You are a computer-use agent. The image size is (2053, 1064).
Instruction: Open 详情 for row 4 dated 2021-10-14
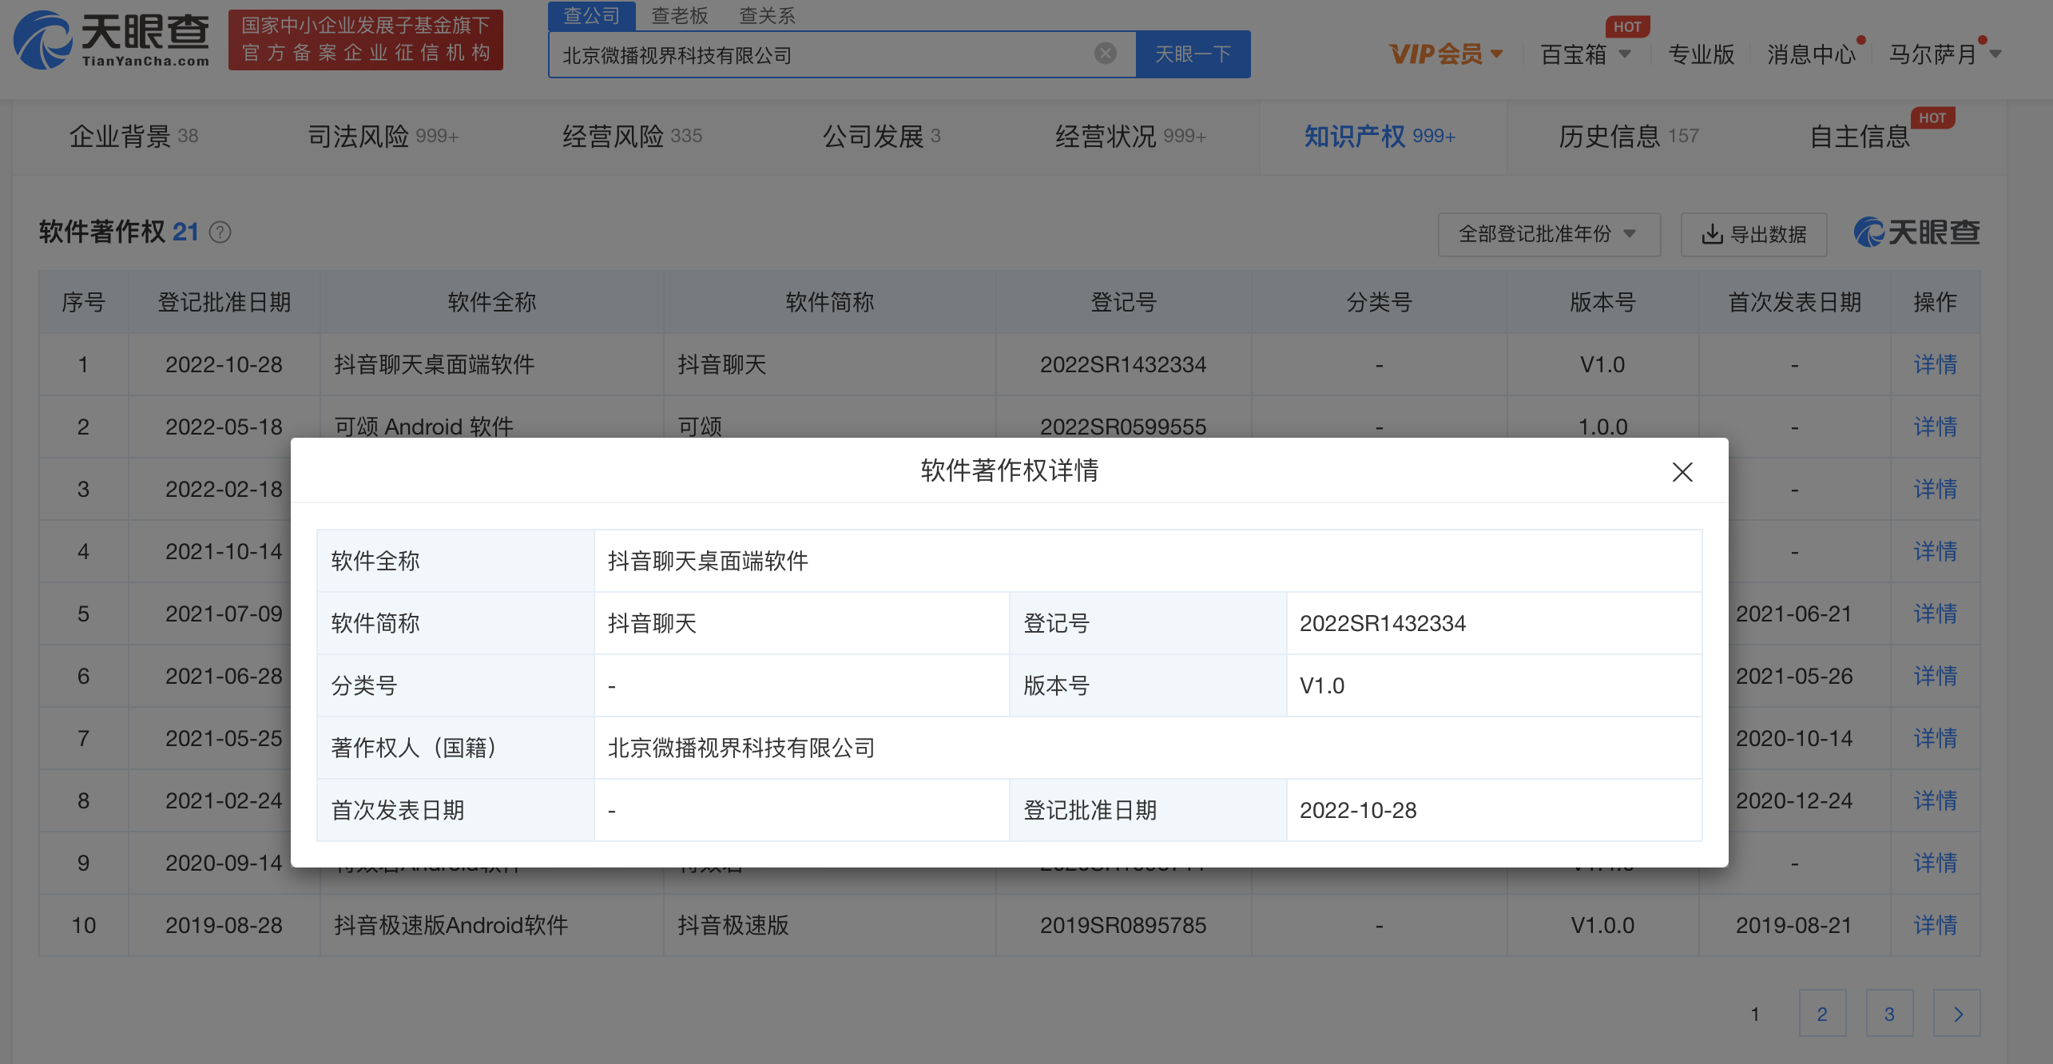click(1935, 552)
